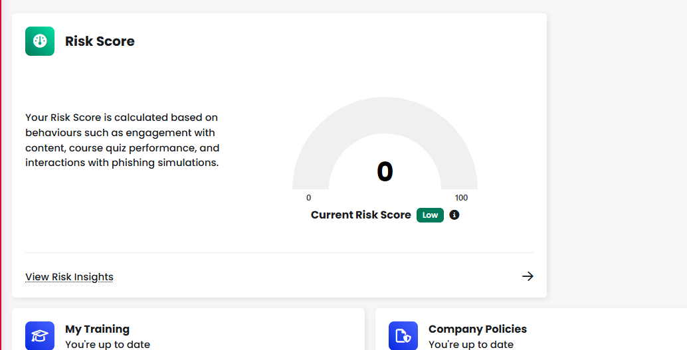Click the arrow next to View Risk Insights
687x350 pixels.
point(528,276)
